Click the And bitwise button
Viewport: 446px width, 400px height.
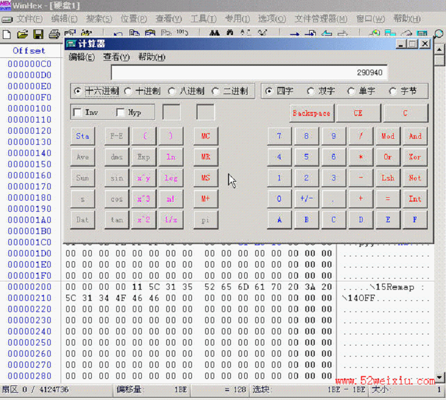pos(415,136)
